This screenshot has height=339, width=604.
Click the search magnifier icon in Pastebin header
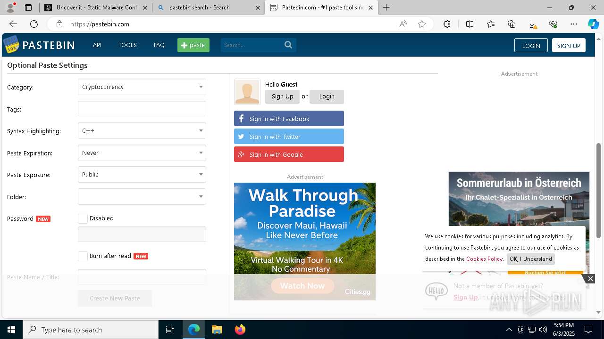(288, 45)
